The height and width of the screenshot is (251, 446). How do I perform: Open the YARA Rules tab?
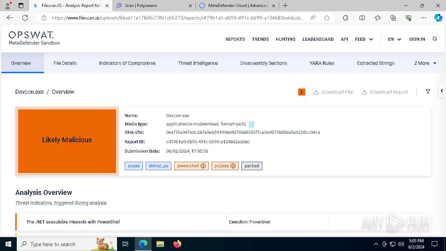coord(322,63)
